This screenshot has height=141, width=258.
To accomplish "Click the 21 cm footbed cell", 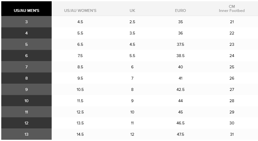I will [x=232, y=22].
